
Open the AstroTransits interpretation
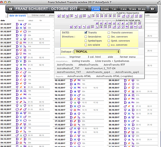click(65, 65)
